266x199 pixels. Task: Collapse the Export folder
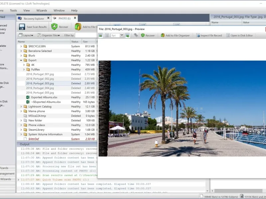[21, 60]
